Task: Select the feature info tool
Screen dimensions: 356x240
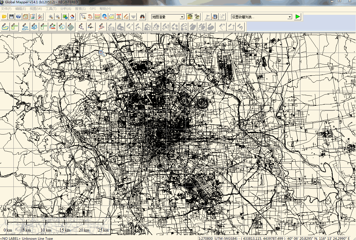Action: (104, 17)
